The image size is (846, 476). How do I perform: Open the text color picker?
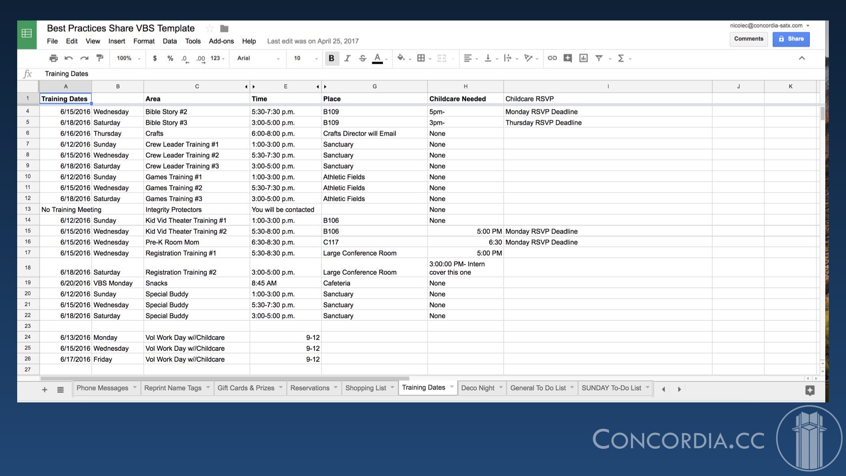(x=378, y=58)
